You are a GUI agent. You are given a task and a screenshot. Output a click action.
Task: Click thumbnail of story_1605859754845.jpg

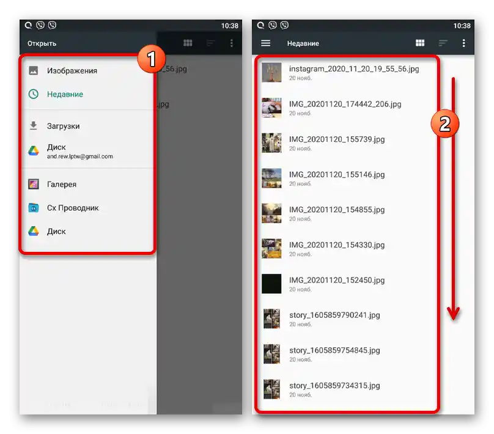coord(271,354)
